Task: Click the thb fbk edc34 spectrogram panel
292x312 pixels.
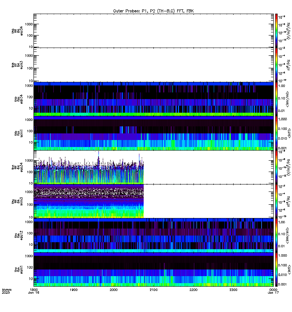Action: pos(153,99)
